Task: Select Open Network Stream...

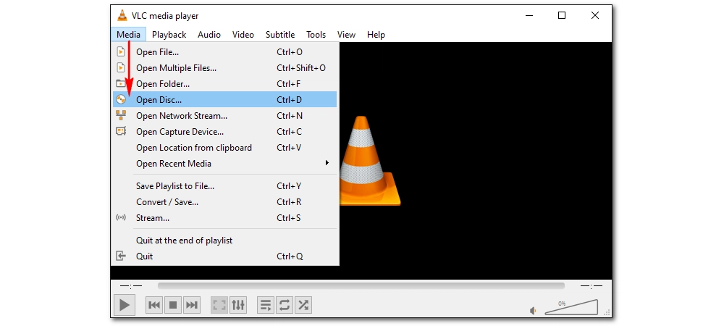Action: [x=225, y=116]
